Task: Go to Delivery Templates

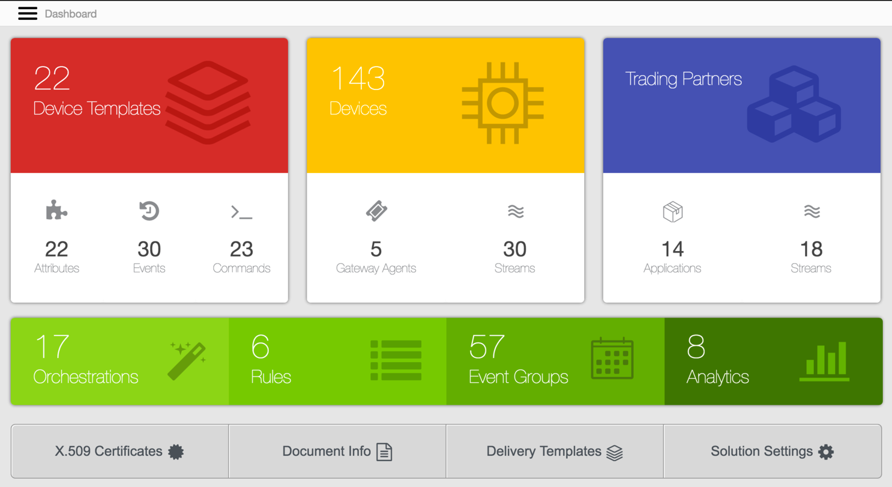Action: point(555,452)
